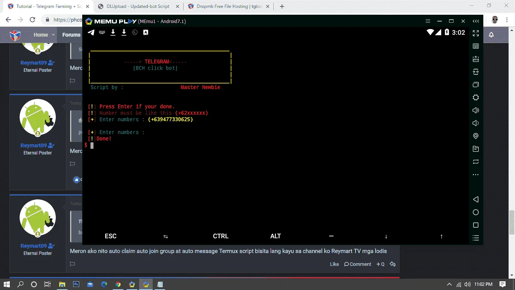The height and width of the screenshot is (290, 515).
Task: Tap the Wi-Fi signal icon in Android status bar
Action: click(x=430, y=32)
